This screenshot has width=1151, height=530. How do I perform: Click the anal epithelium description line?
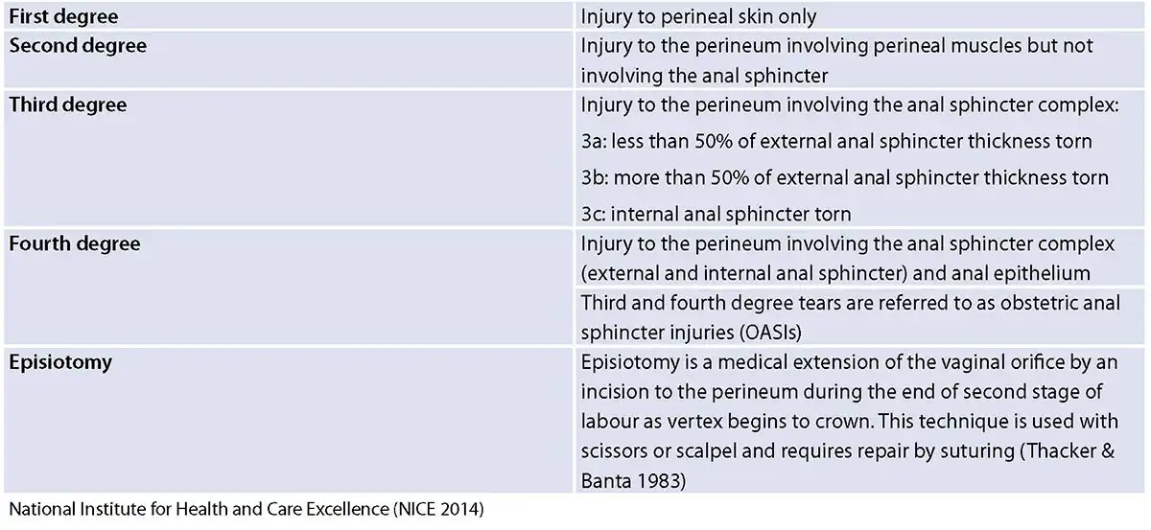click(x=835, y=273)
